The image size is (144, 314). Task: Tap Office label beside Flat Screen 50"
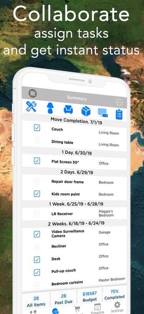104,163
